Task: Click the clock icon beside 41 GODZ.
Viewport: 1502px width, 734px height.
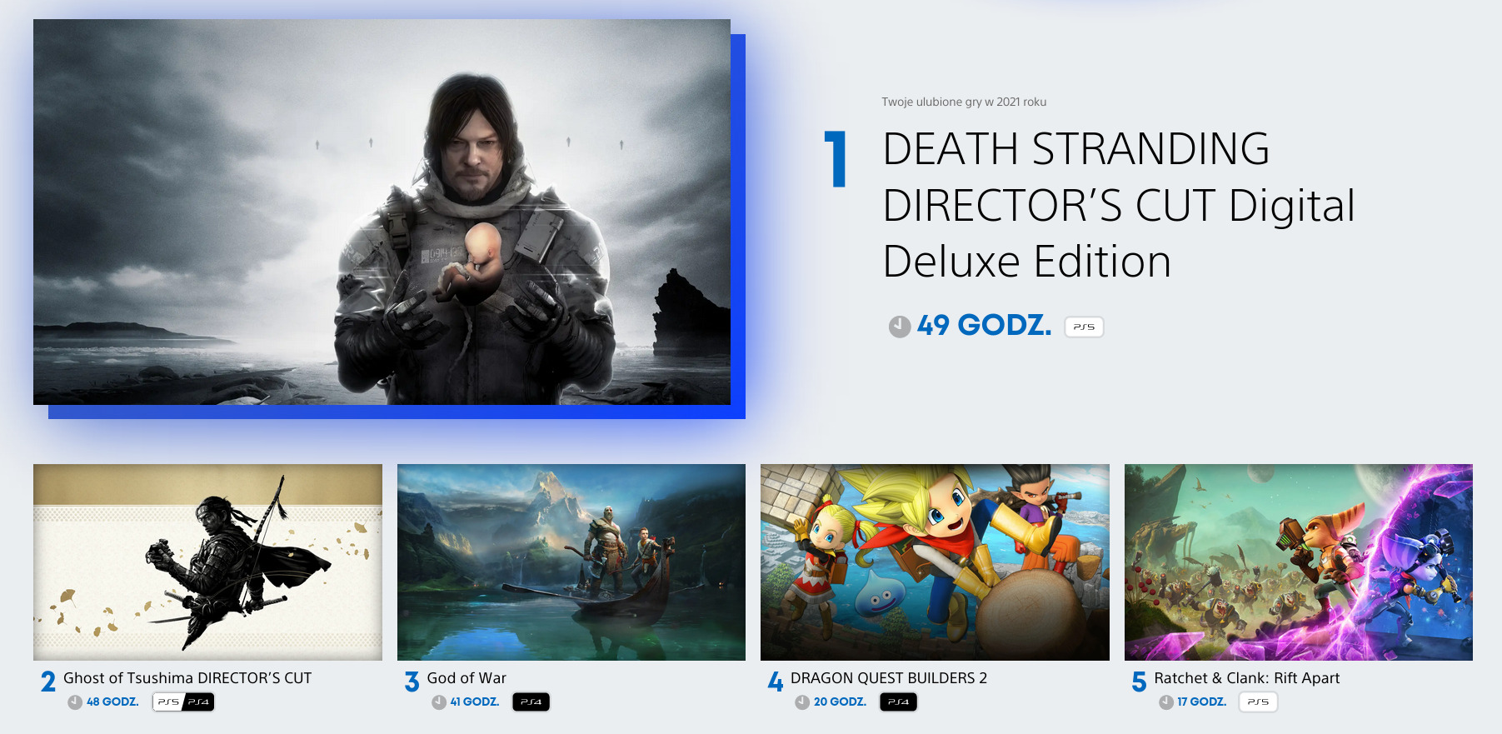Action: [439, 702]
